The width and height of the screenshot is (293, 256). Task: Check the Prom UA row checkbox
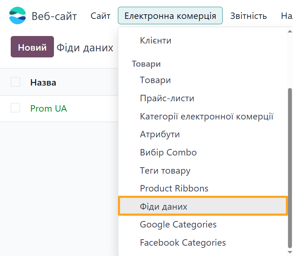(x=15, y=108)
